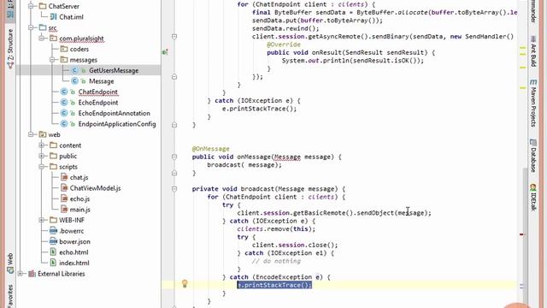Open the Maven Projects tool window

pos(533,103)
